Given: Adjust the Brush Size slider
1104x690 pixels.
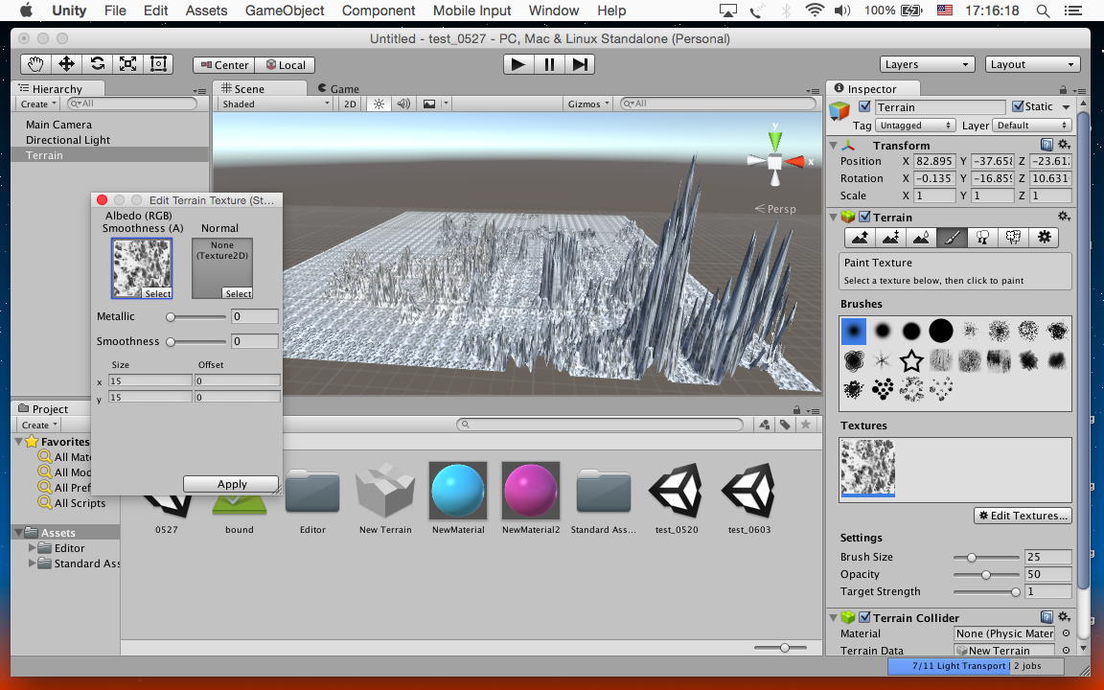Looking at the screenshot, I should (x=972, y=557).
